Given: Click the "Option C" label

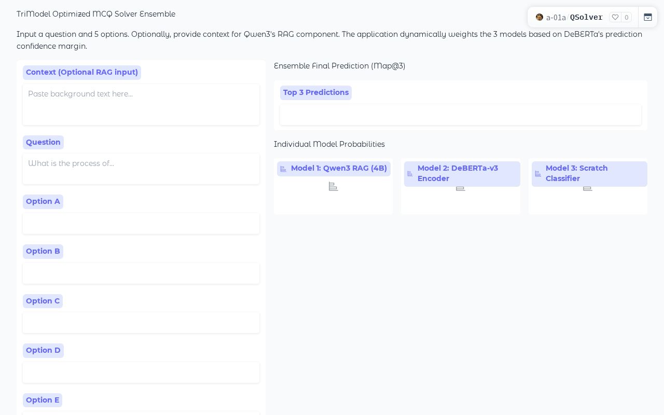Looking at the screenshot, I should pos(43,301).
